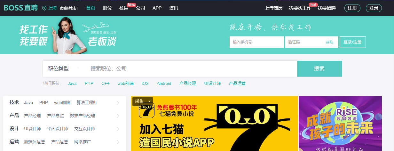Click 产品经理 in the 产品 row
Screen dimensions: 394x151
pos(32,116)
